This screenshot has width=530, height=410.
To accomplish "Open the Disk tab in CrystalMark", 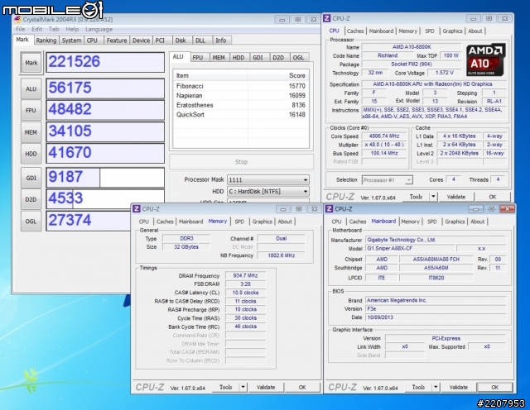I will [181, 41].
